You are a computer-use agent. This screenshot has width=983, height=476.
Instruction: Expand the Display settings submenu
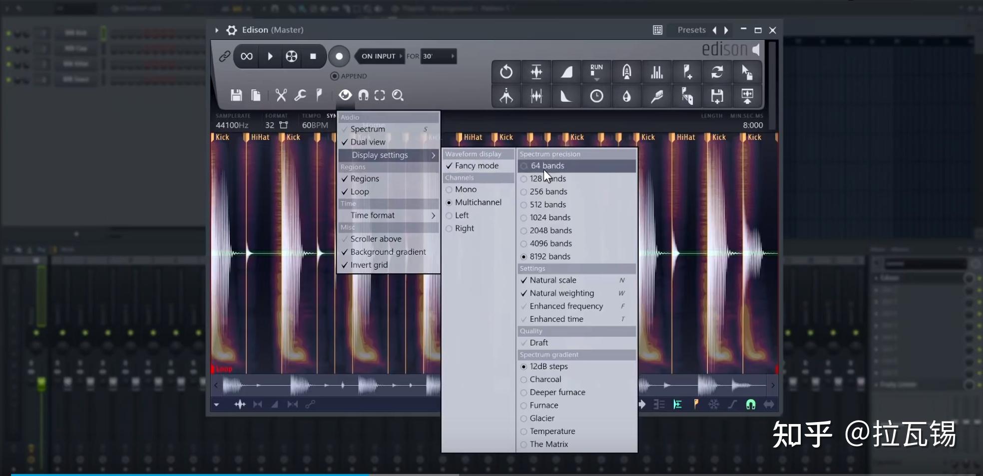(x=389, y=155)
